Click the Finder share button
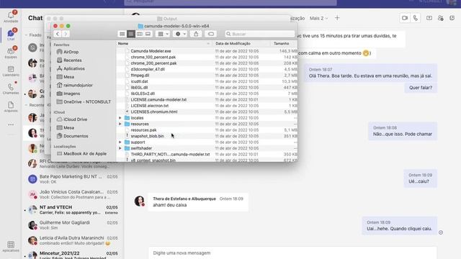461x259 pixels. pos(196,34)
